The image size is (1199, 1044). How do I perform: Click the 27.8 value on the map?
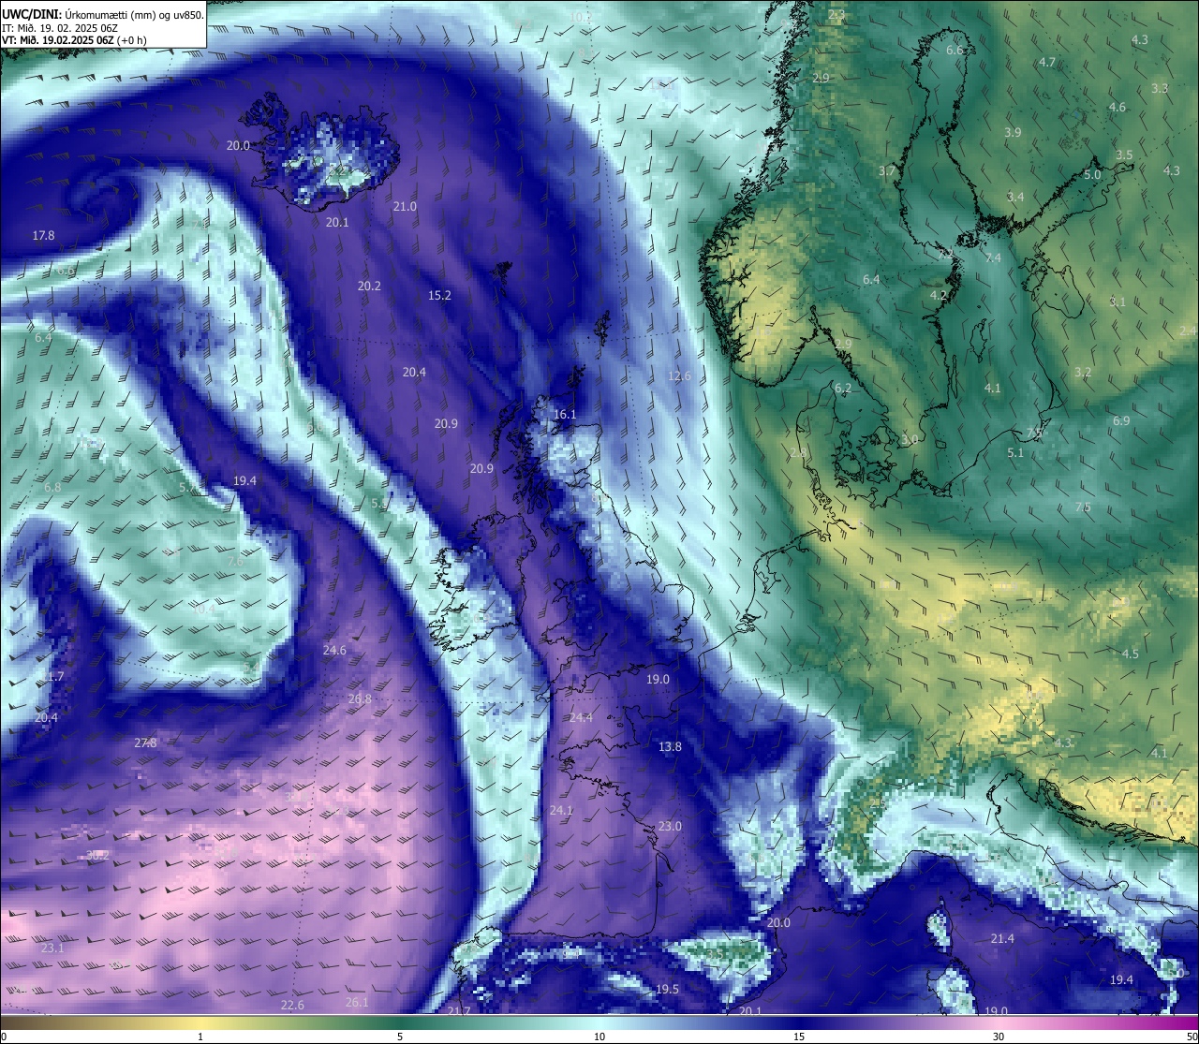coord(145,743)
